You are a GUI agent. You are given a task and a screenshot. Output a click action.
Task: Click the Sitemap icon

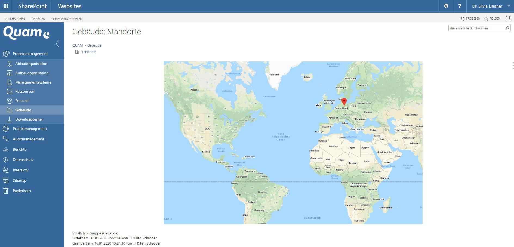coord(6,180)
